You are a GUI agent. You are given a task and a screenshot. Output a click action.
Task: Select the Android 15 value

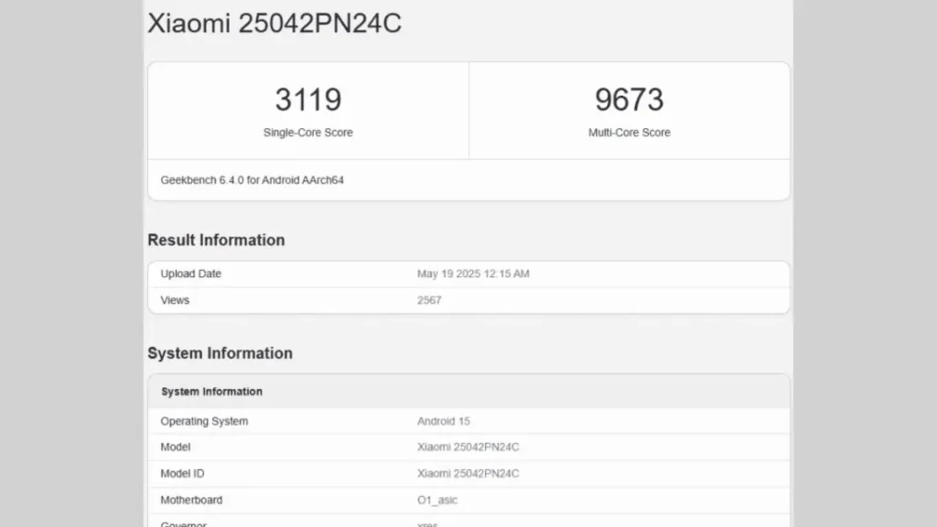click(x=444, y=421)
